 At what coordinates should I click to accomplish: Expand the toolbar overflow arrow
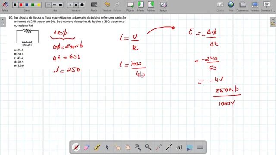(274, 11)
